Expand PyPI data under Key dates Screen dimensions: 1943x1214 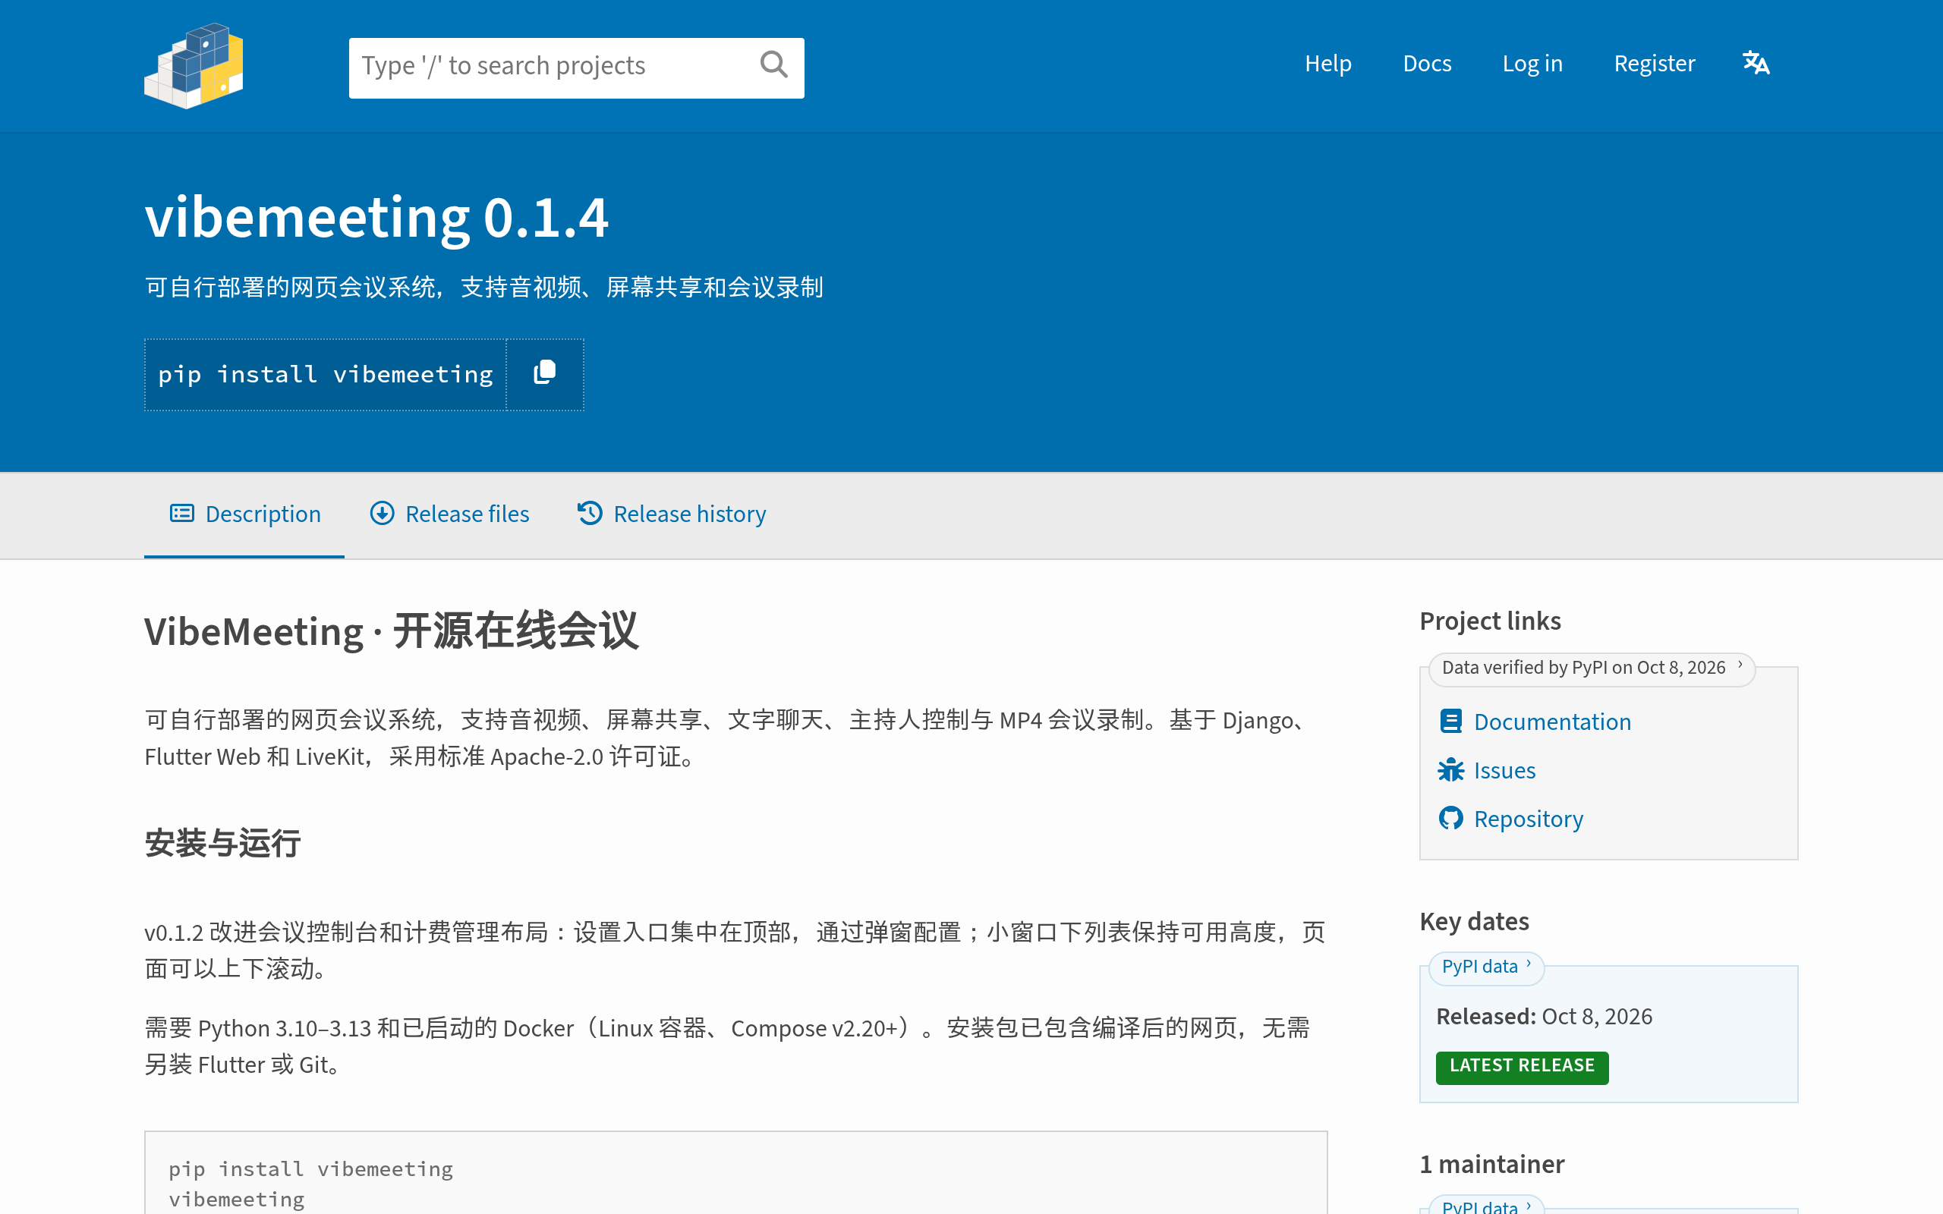click(1486, 967)
